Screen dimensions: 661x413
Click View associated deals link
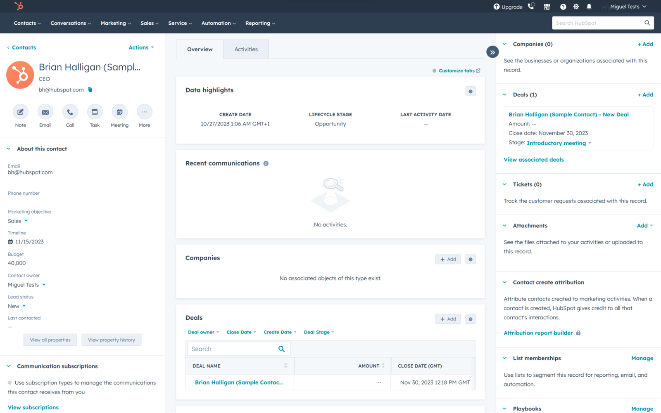[533, 159]
